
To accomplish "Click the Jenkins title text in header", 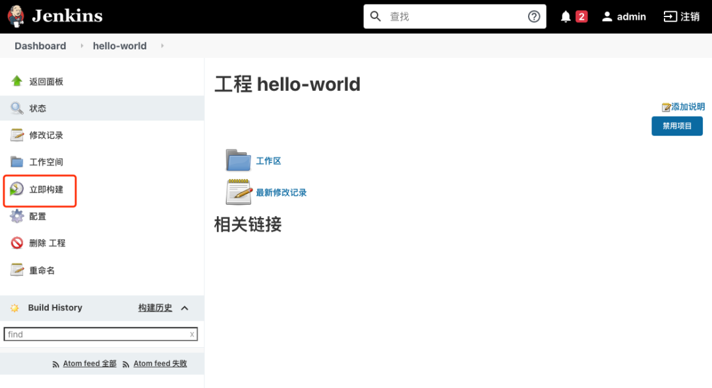I will [x=67, y=16].
